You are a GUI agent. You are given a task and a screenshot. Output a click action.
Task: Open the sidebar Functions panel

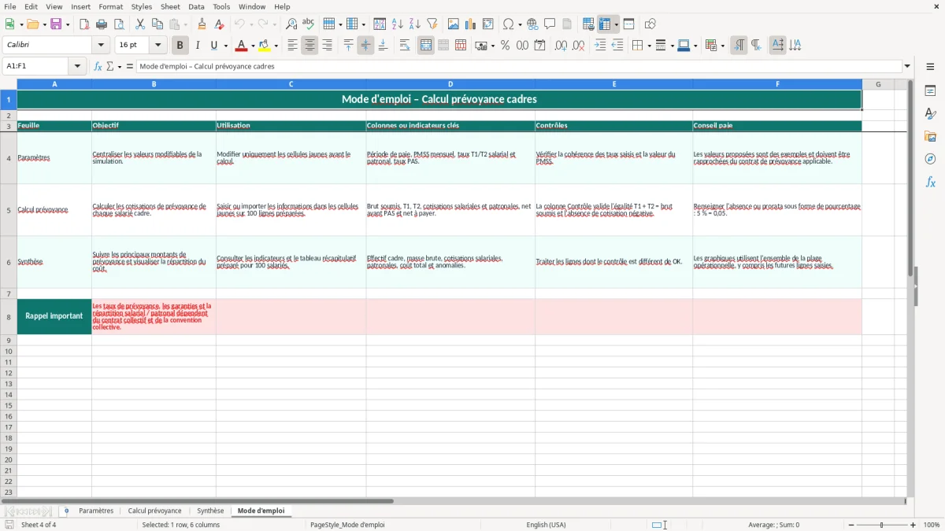coord(930,182)
